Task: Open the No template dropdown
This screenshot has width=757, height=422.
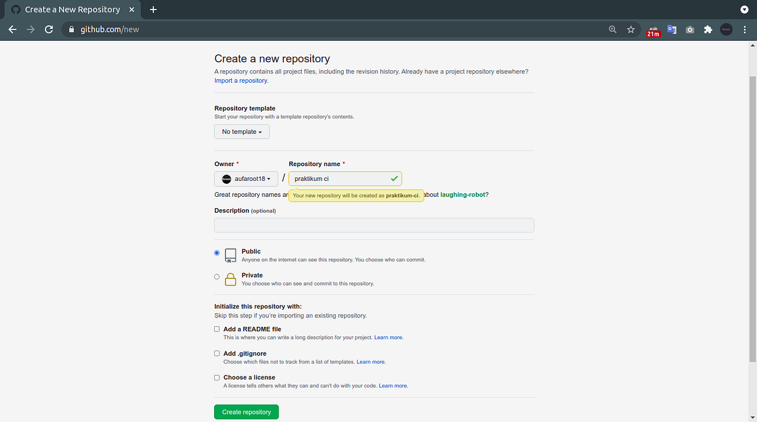Action: click(x=241, y=131)
